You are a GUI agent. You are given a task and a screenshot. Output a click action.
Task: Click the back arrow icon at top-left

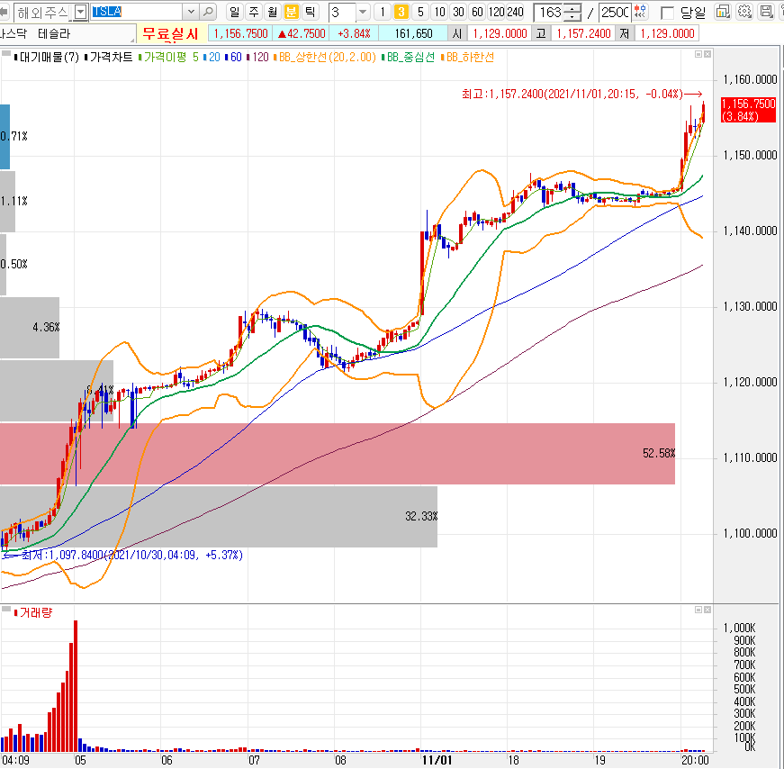click(x=4, y=12)
